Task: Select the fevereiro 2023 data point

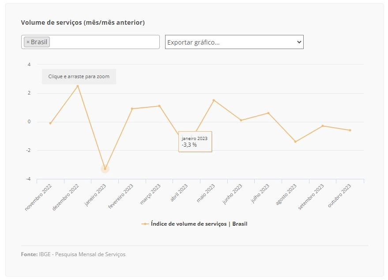Action: click(x=132, y=109)
